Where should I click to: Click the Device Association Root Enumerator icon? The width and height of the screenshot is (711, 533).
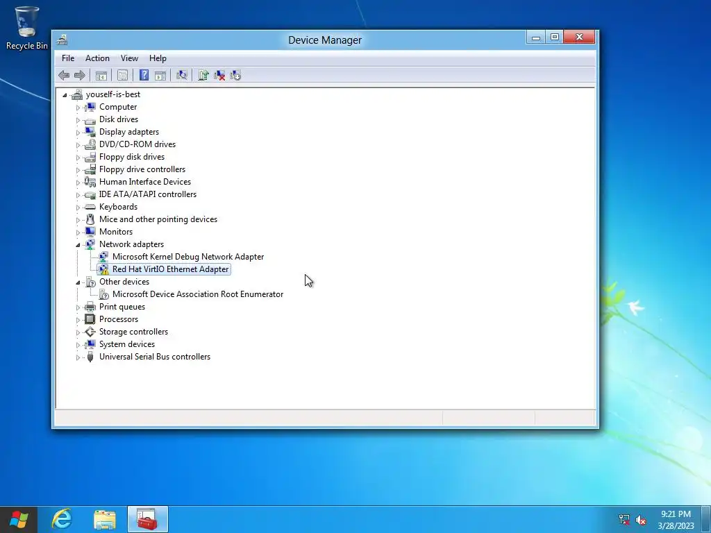[104, 294]
